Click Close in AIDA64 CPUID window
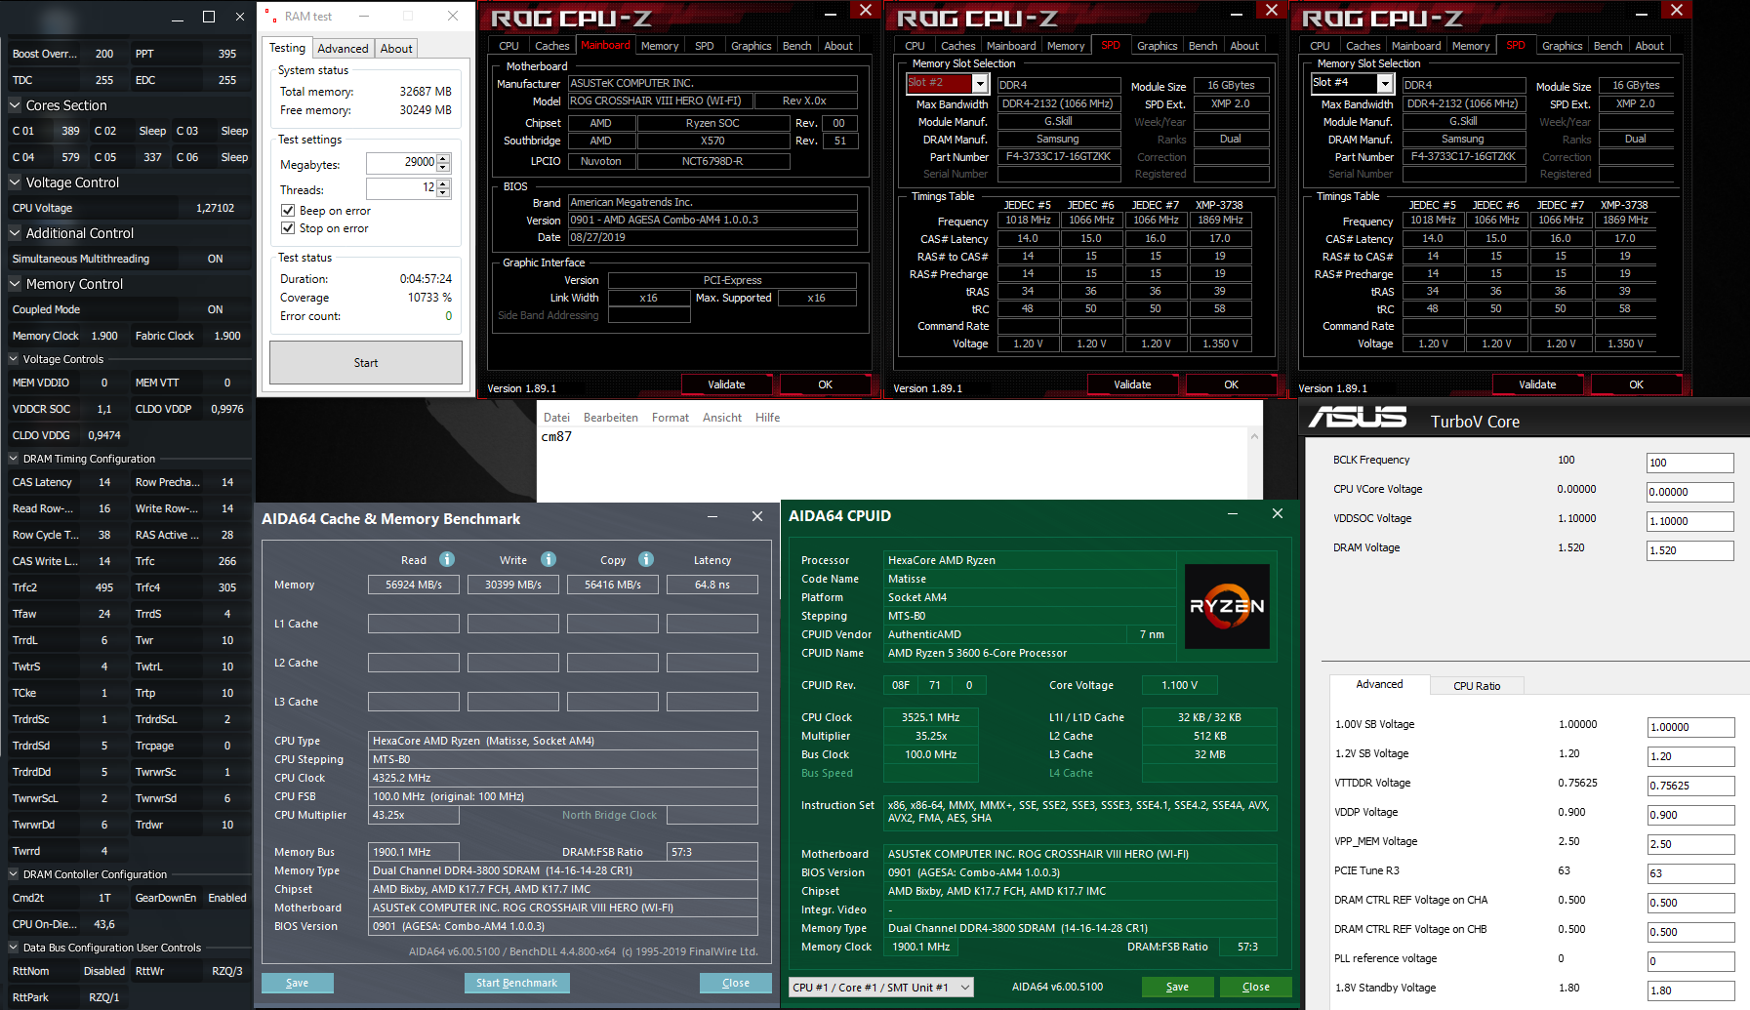This screenshot has width=1750, height=1010. click(x=1255, y=987)
